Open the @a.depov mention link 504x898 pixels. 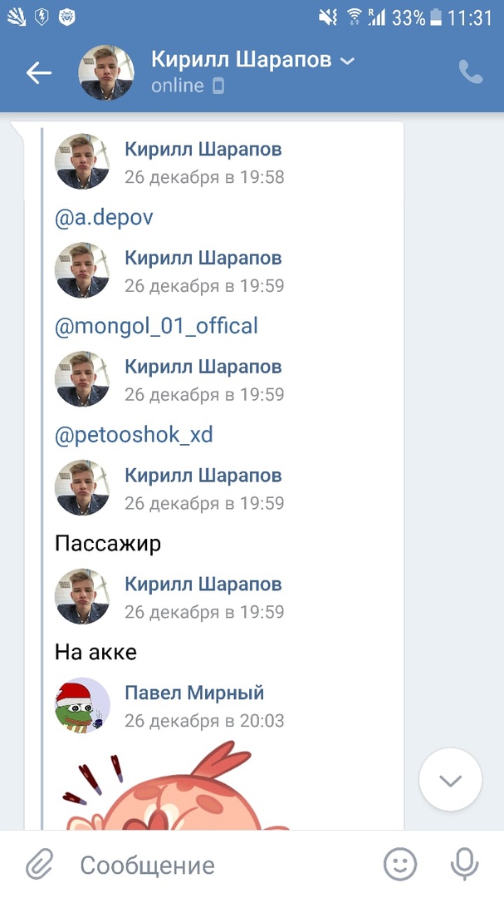(x=104, y=218)
